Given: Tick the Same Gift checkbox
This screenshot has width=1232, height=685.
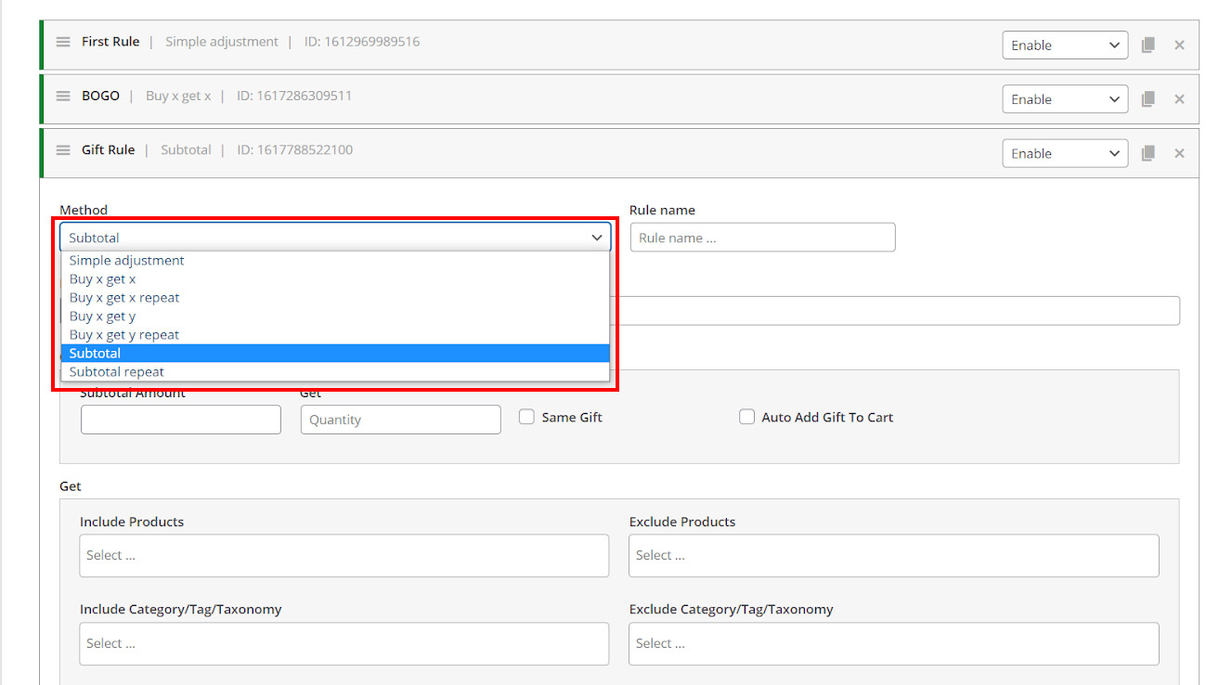Looking at the screenshot, I should click(526, 417).
